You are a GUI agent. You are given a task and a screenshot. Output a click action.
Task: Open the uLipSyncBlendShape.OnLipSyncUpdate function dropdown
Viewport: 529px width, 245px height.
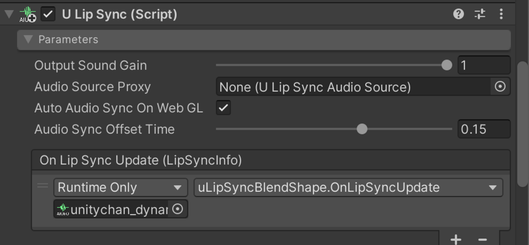click(348, 187)
